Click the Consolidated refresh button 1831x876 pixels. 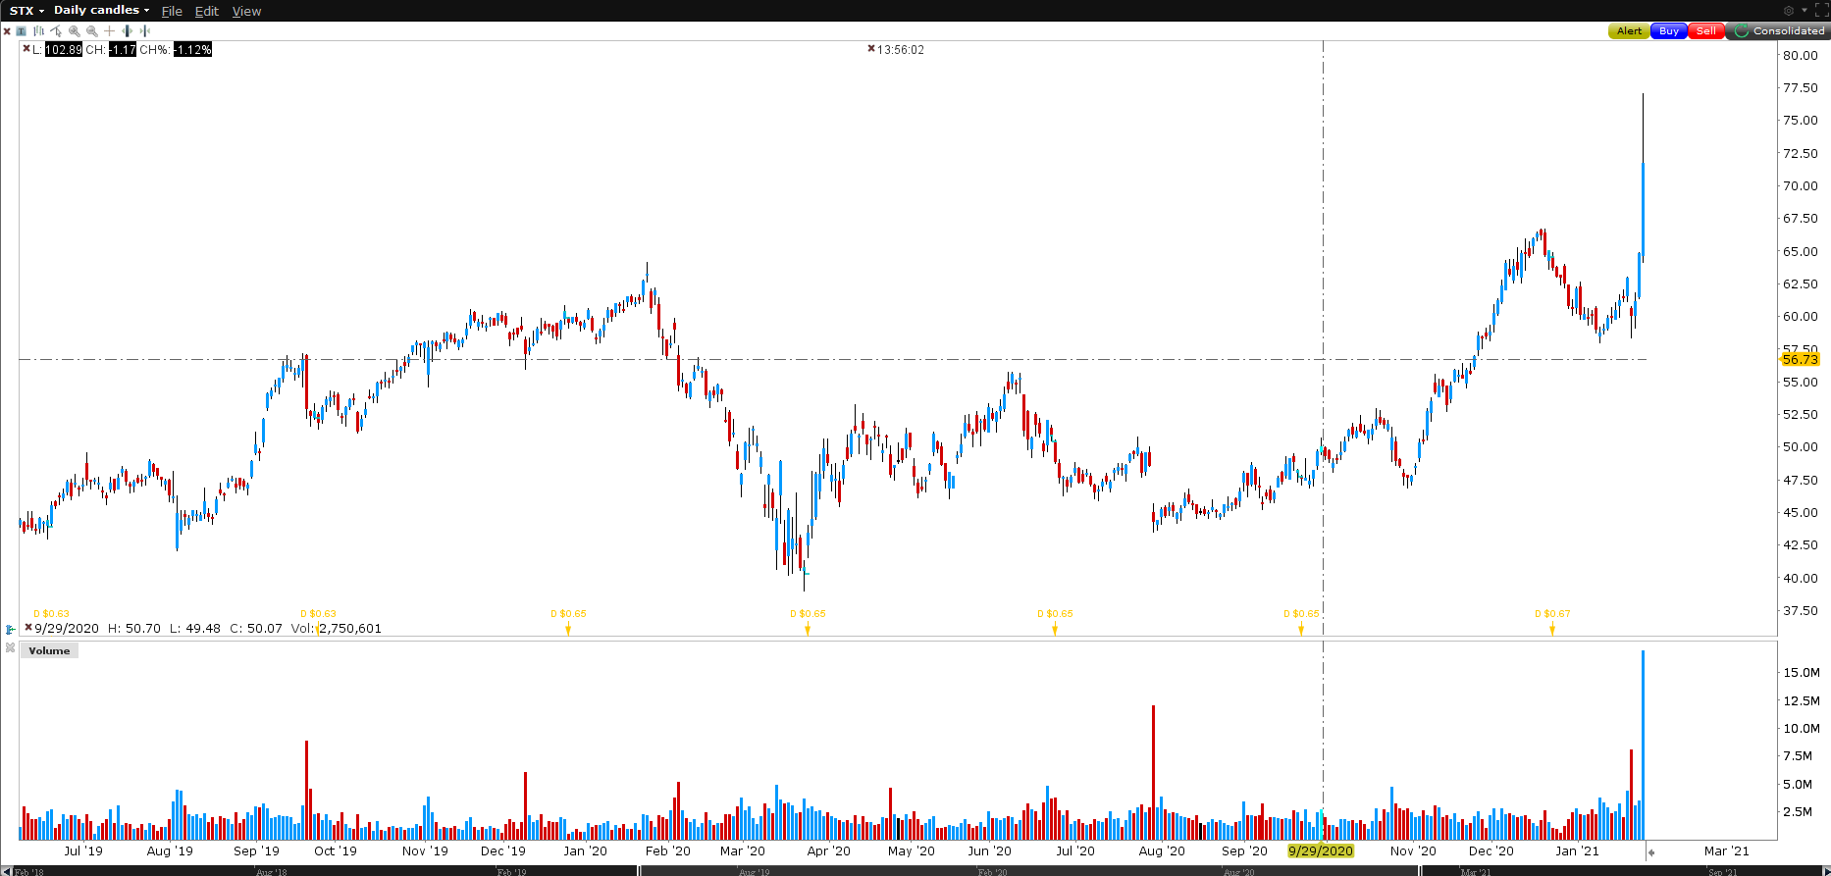pyautogui.click(x=1778, y=31)
